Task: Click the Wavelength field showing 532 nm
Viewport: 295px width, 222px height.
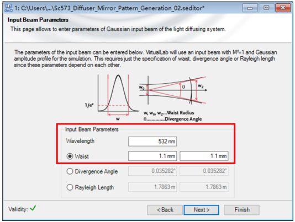Action: click(152, 142)
